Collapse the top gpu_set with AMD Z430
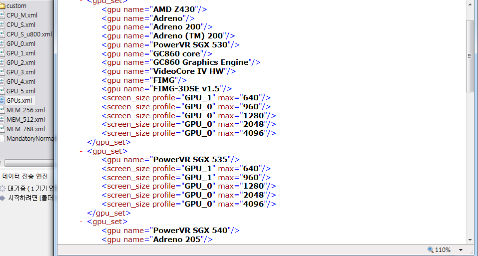Viewport: 478px width, 256px height. (x=81, y=1)
